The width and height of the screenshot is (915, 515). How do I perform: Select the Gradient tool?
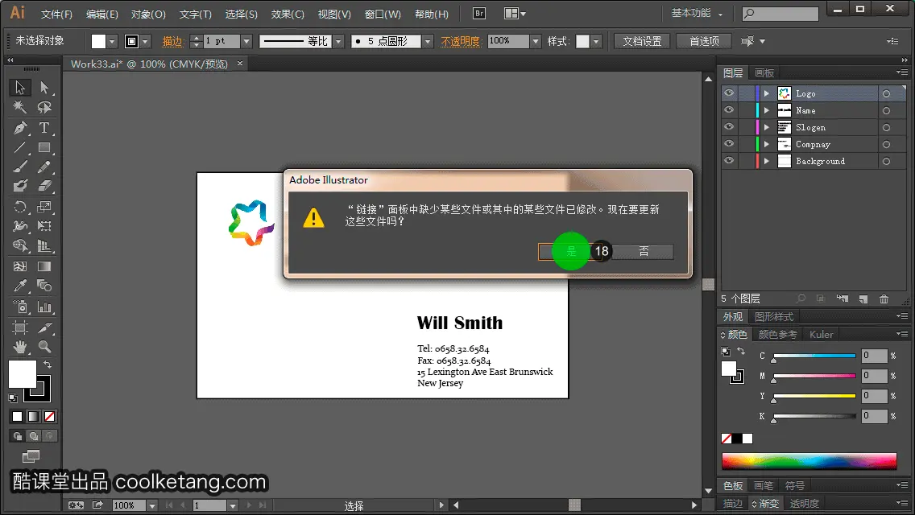[44, 266]
